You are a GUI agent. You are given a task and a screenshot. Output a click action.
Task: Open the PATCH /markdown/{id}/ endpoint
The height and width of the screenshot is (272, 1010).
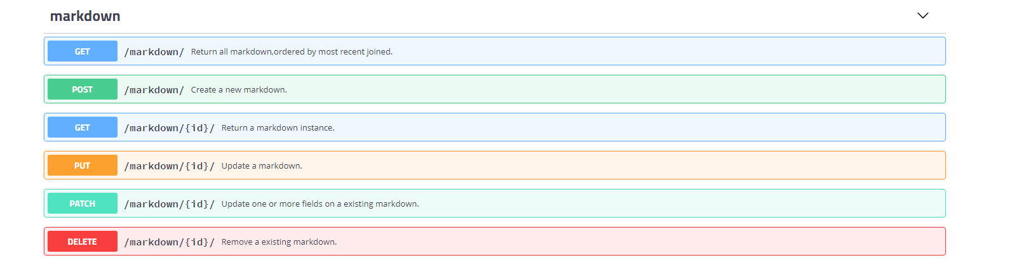pos(495,204)
